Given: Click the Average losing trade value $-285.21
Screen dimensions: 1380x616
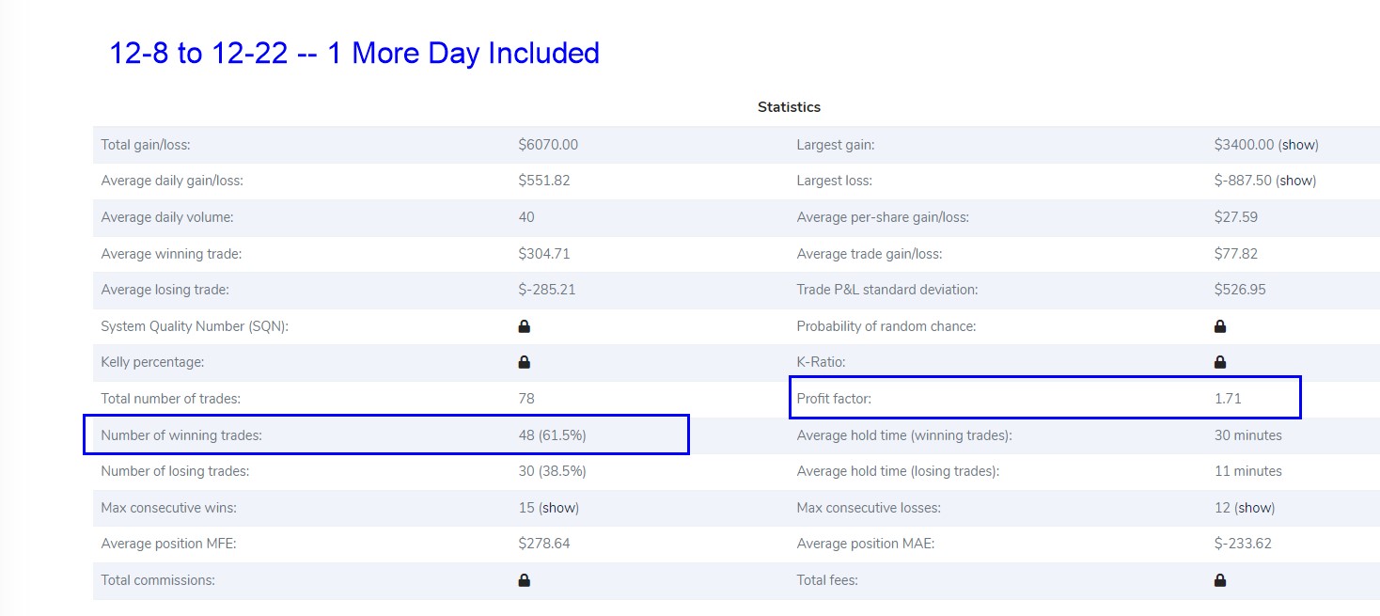Looking at the screenshot, I should [547, 290].
